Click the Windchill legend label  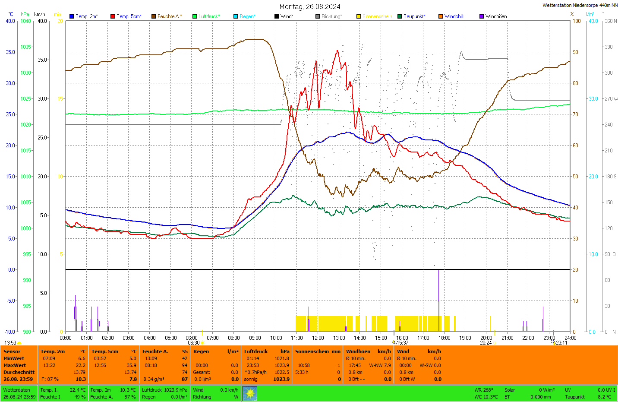coord(454,16)
